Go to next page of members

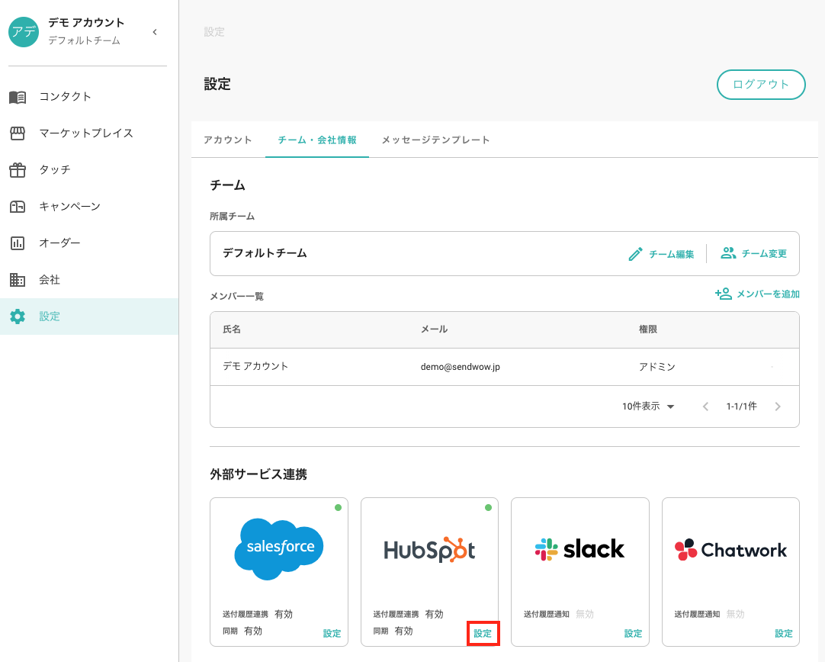(x=778, y=407)
